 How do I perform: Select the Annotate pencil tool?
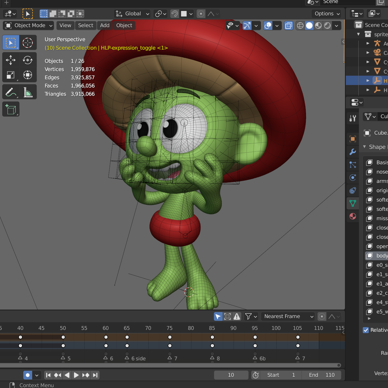coord(11,92)
